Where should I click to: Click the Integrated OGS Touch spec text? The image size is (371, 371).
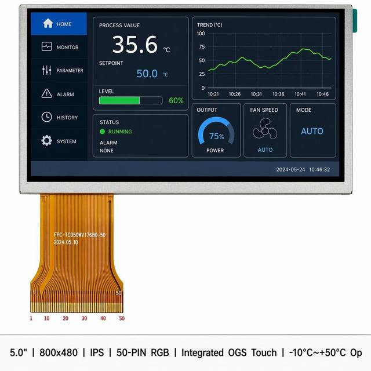[229, 352]
